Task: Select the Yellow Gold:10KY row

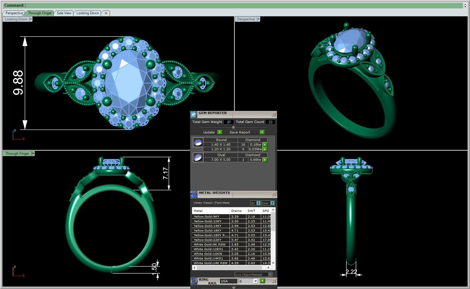Action: (232, 221)
